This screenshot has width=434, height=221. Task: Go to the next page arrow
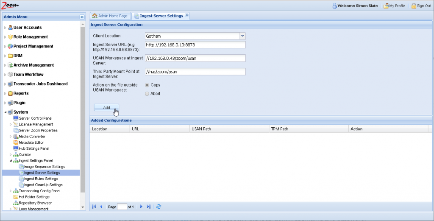coord(141,207)
